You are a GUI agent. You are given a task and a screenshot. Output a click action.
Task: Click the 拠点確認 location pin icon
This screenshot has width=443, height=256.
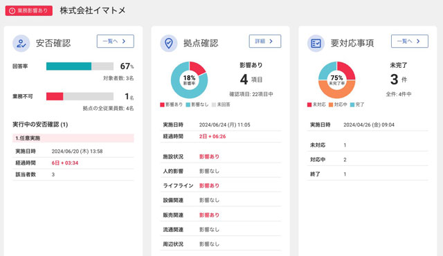click(169, 43)
